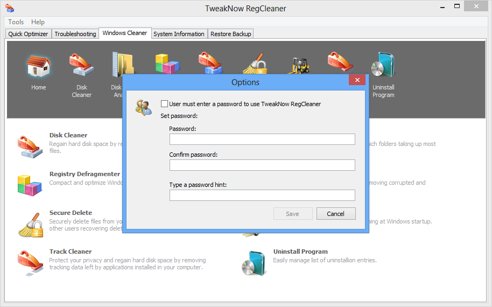Image resolution: width=492 pixels, height=307 pixels.
Task: Click the 'Set password:' label
Action: coord(179,116)
